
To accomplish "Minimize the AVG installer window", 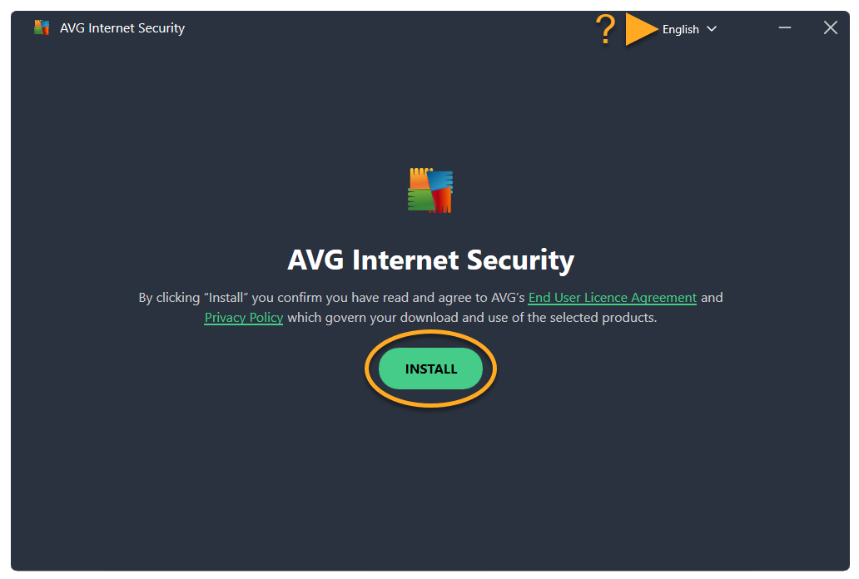I will click(x=784, y=27).
